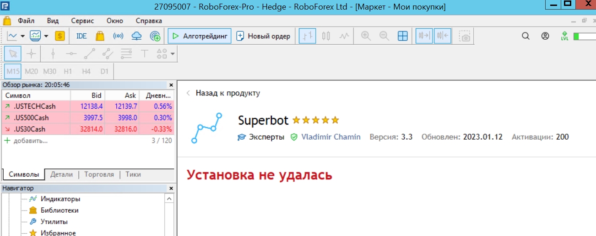Image resolution: width=596 pixels, height=236 pixels.
Task: Select the equidistant channel tool
Action: pyautogui.click(x=108, y=54)
